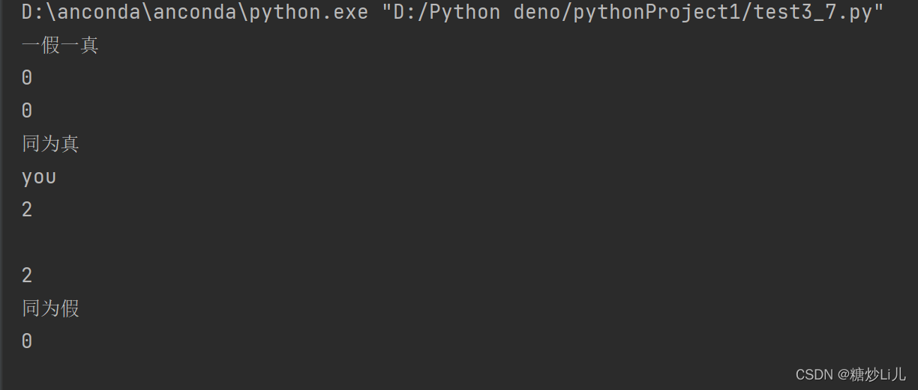Click the final 0 under 同为假
The width and height of the screenshot is (918, 390).
pyautogui.click(x=27, y=341)
